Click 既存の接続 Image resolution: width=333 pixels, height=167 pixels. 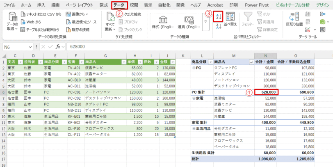78,30
